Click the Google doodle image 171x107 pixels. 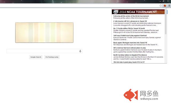(44, 33)
